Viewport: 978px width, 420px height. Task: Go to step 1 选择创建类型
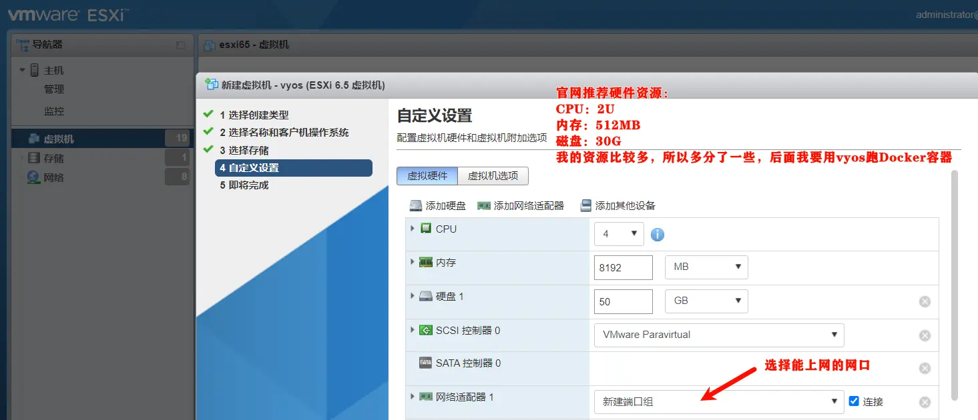[x=254, y=115]
